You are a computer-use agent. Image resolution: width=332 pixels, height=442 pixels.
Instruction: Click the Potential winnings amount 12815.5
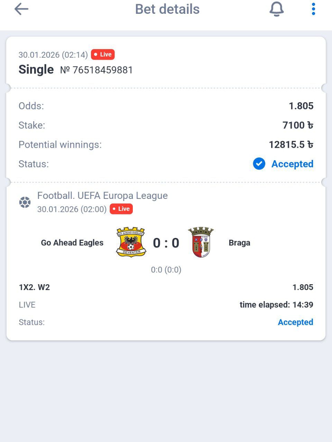[x=291, y=144]
